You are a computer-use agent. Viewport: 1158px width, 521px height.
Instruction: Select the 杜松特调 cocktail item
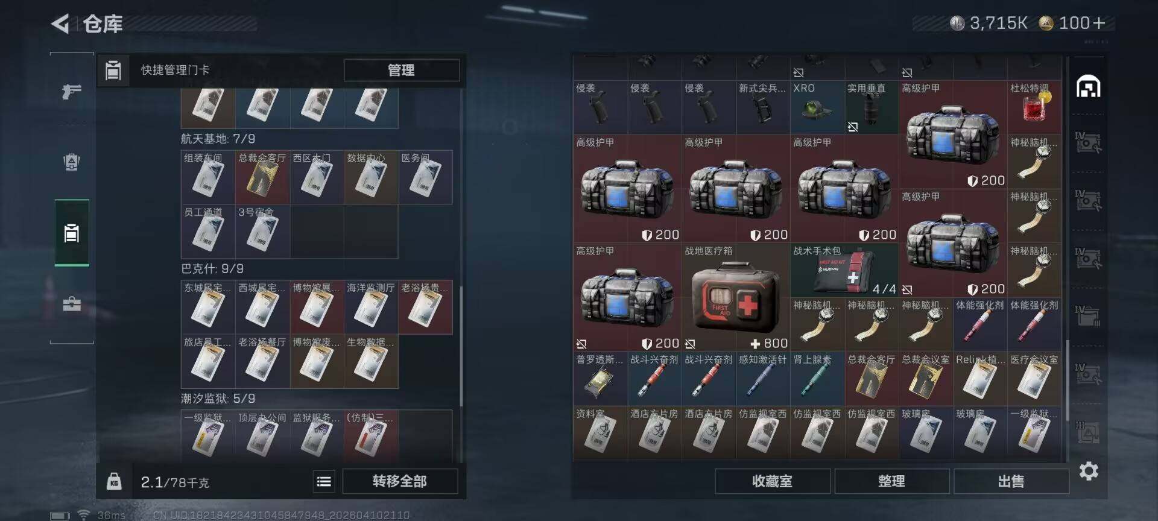[x=1034, y=107]
